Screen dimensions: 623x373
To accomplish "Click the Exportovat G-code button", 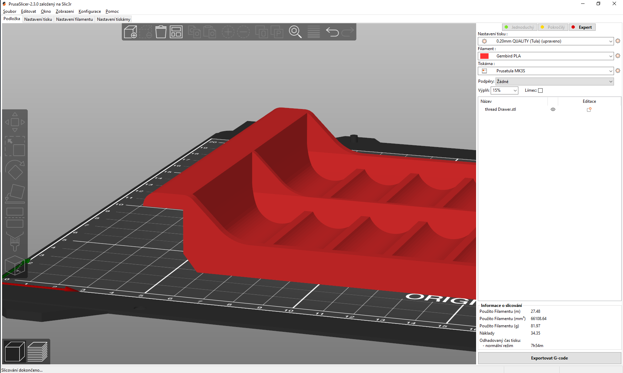I will click(x=549, y=358).
